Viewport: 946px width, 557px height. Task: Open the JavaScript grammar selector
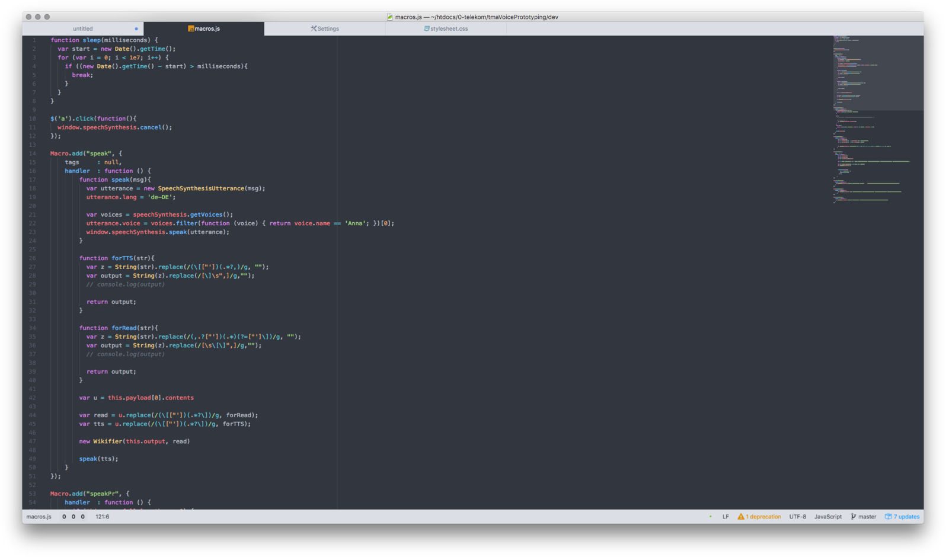click(827, 517)
